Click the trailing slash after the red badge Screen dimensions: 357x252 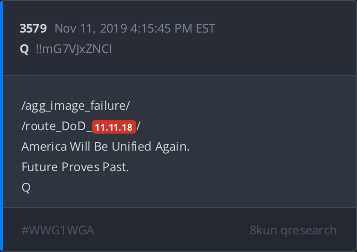pyautogui.click(x=139, y=126)
